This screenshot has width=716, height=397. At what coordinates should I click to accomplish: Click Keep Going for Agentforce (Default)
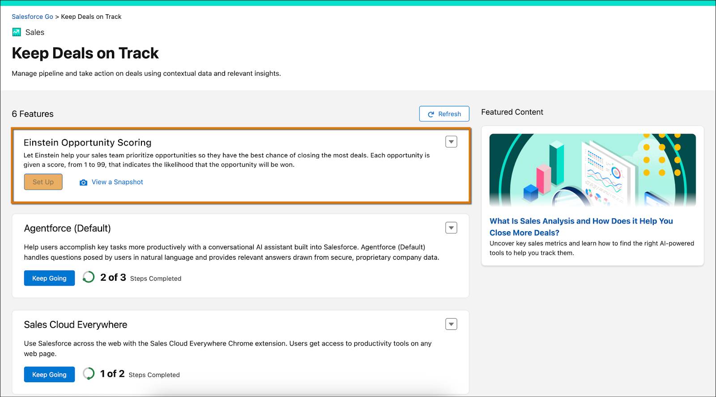49,278
